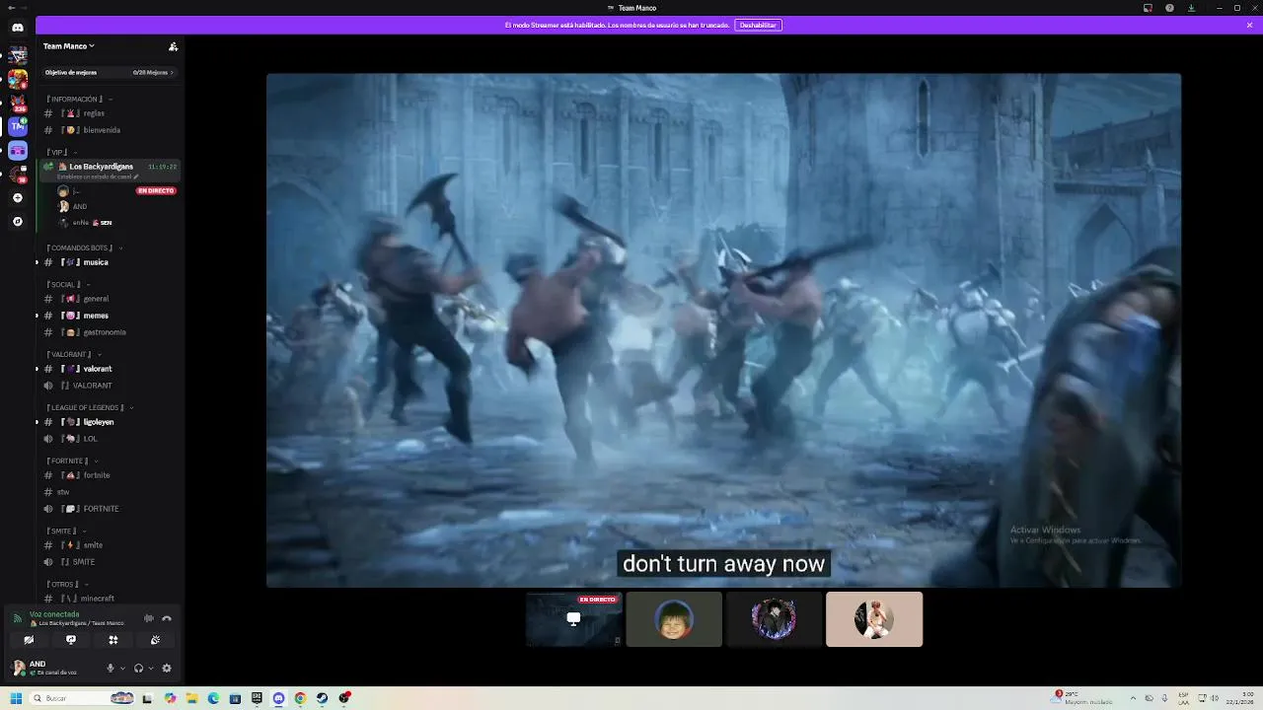Open the discover servers compass icon
The image size is (1263, 710).
(18, 222)
